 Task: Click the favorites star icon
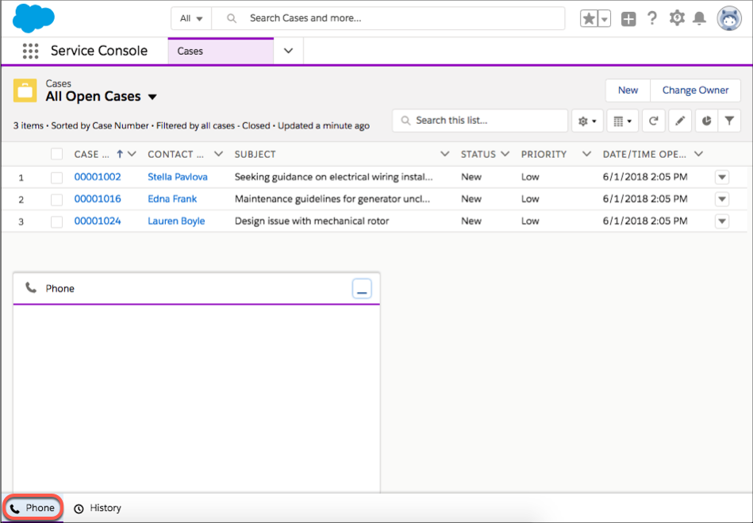(588, 19)
